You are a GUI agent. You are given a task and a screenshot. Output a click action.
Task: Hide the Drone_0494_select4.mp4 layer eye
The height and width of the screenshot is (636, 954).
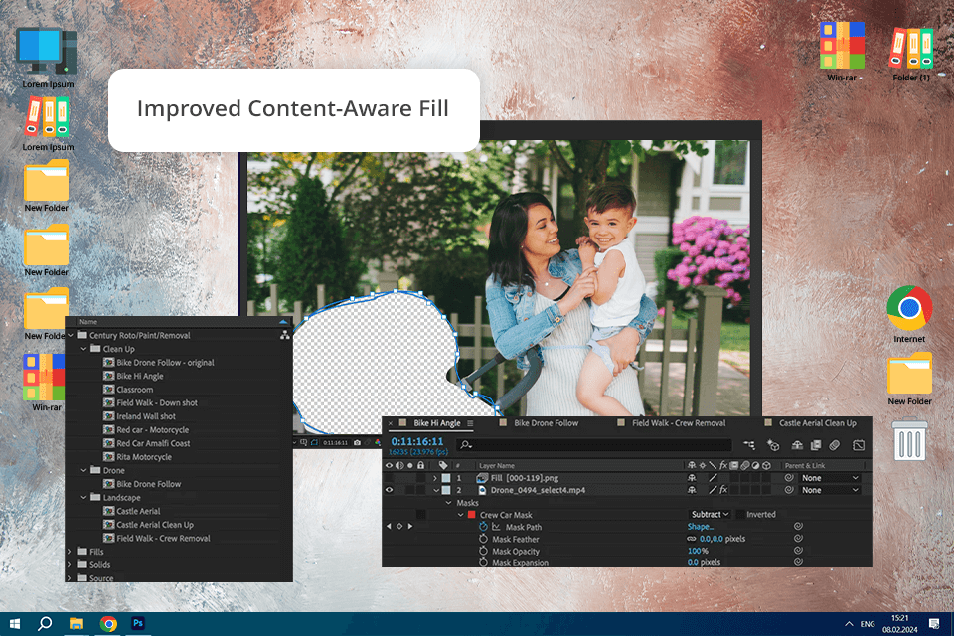(390, 490)
